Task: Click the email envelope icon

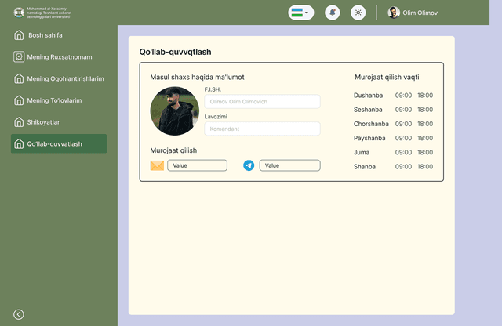Action: pos(157,165)
